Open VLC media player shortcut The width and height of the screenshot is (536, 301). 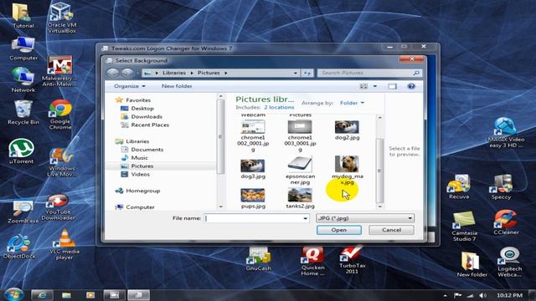coord(64,244)
